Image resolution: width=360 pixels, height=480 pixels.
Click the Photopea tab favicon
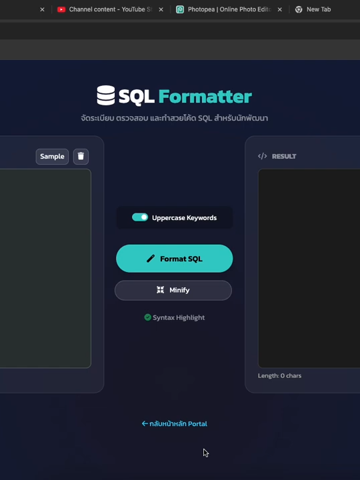coord(180,9)
